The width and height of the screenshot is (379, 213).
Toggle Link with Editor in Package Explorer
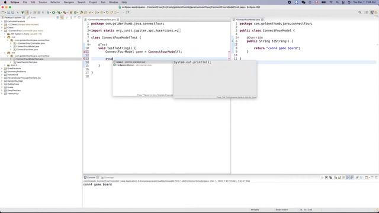[x=62, y=17]
